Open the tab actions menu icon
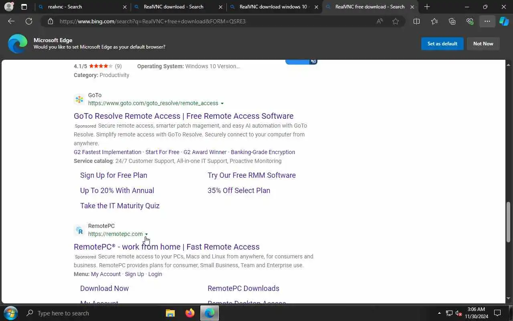Viewport: 513px width, 321px height. pyautogui.click(x=24, y=7)
